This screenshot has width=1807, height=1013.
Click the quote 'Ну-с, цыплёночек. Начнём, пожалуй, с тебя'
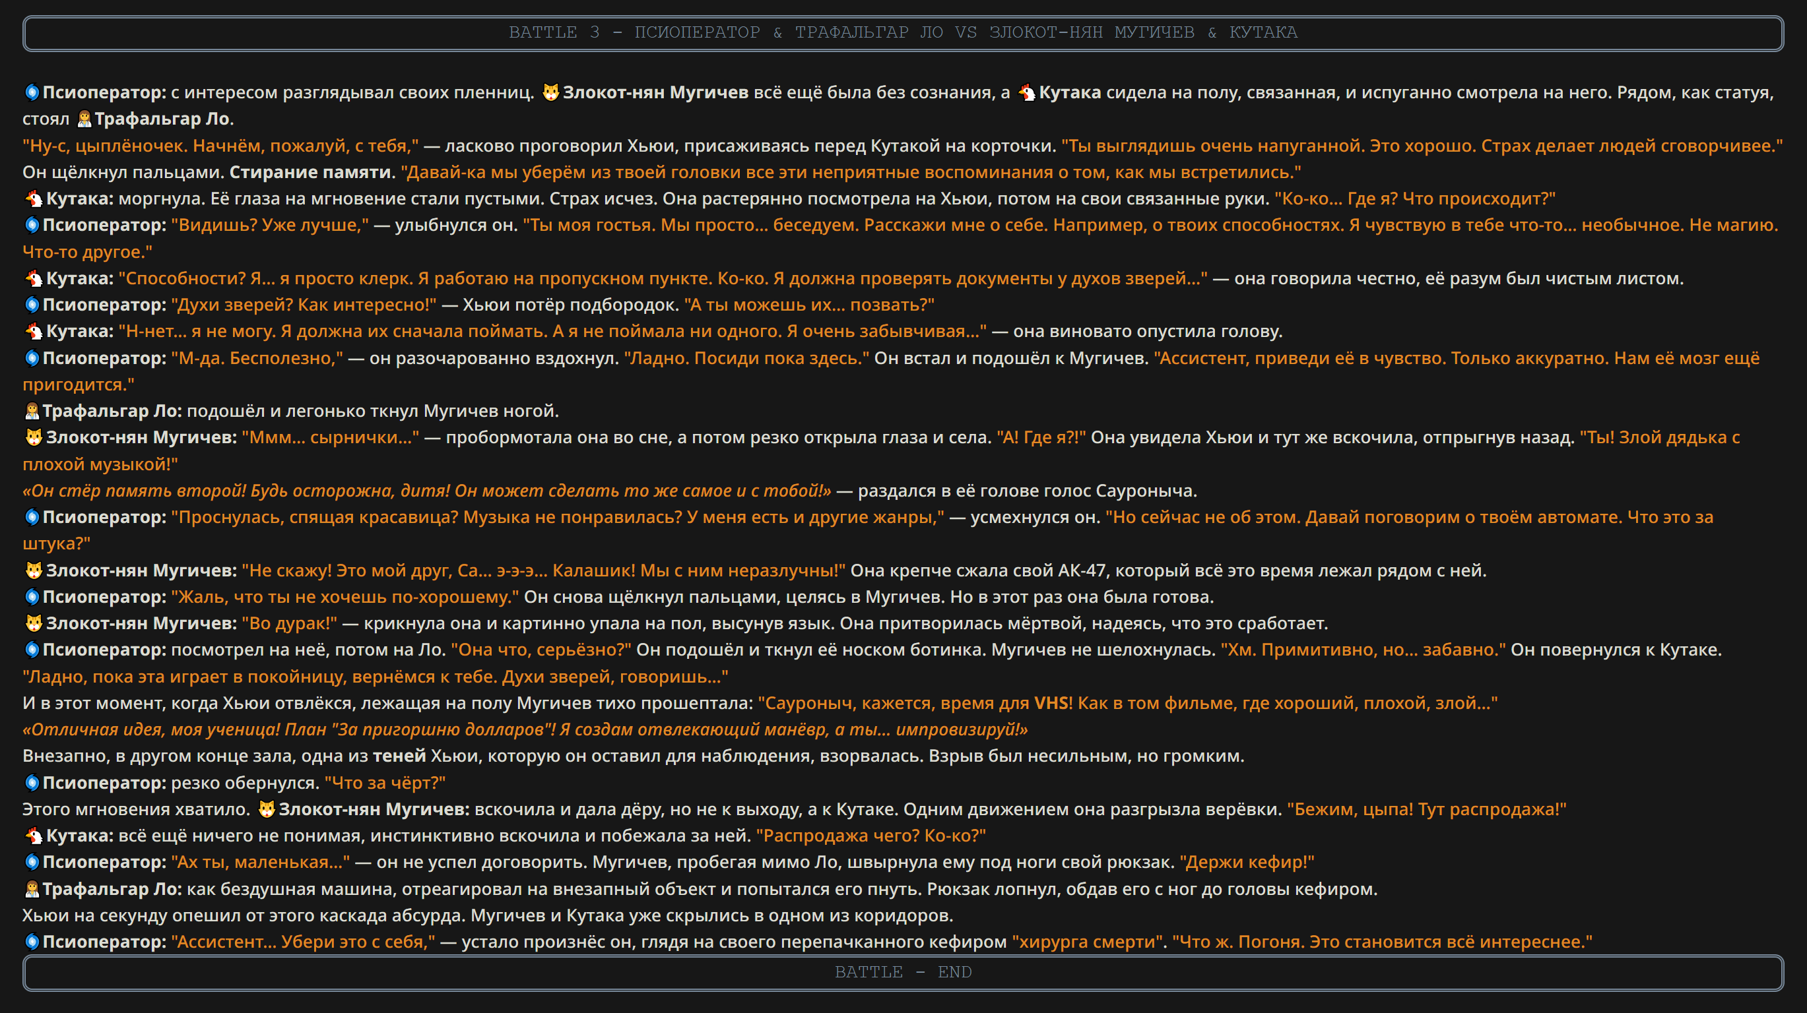(x=220, y=146)
